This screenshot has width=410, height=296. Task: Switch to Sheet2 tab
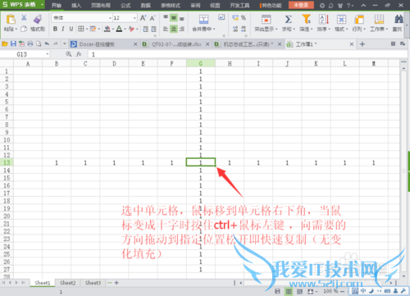point(67,283)
